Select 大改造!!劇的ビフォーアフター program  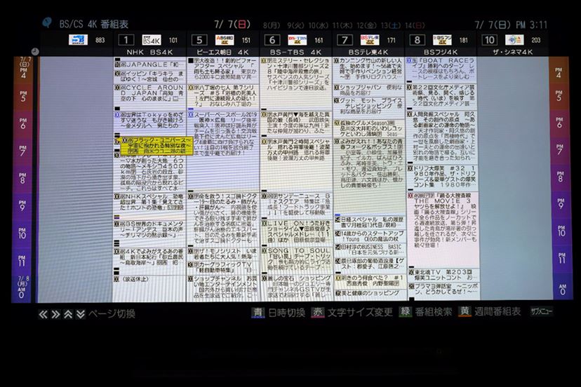click(222, 69)
